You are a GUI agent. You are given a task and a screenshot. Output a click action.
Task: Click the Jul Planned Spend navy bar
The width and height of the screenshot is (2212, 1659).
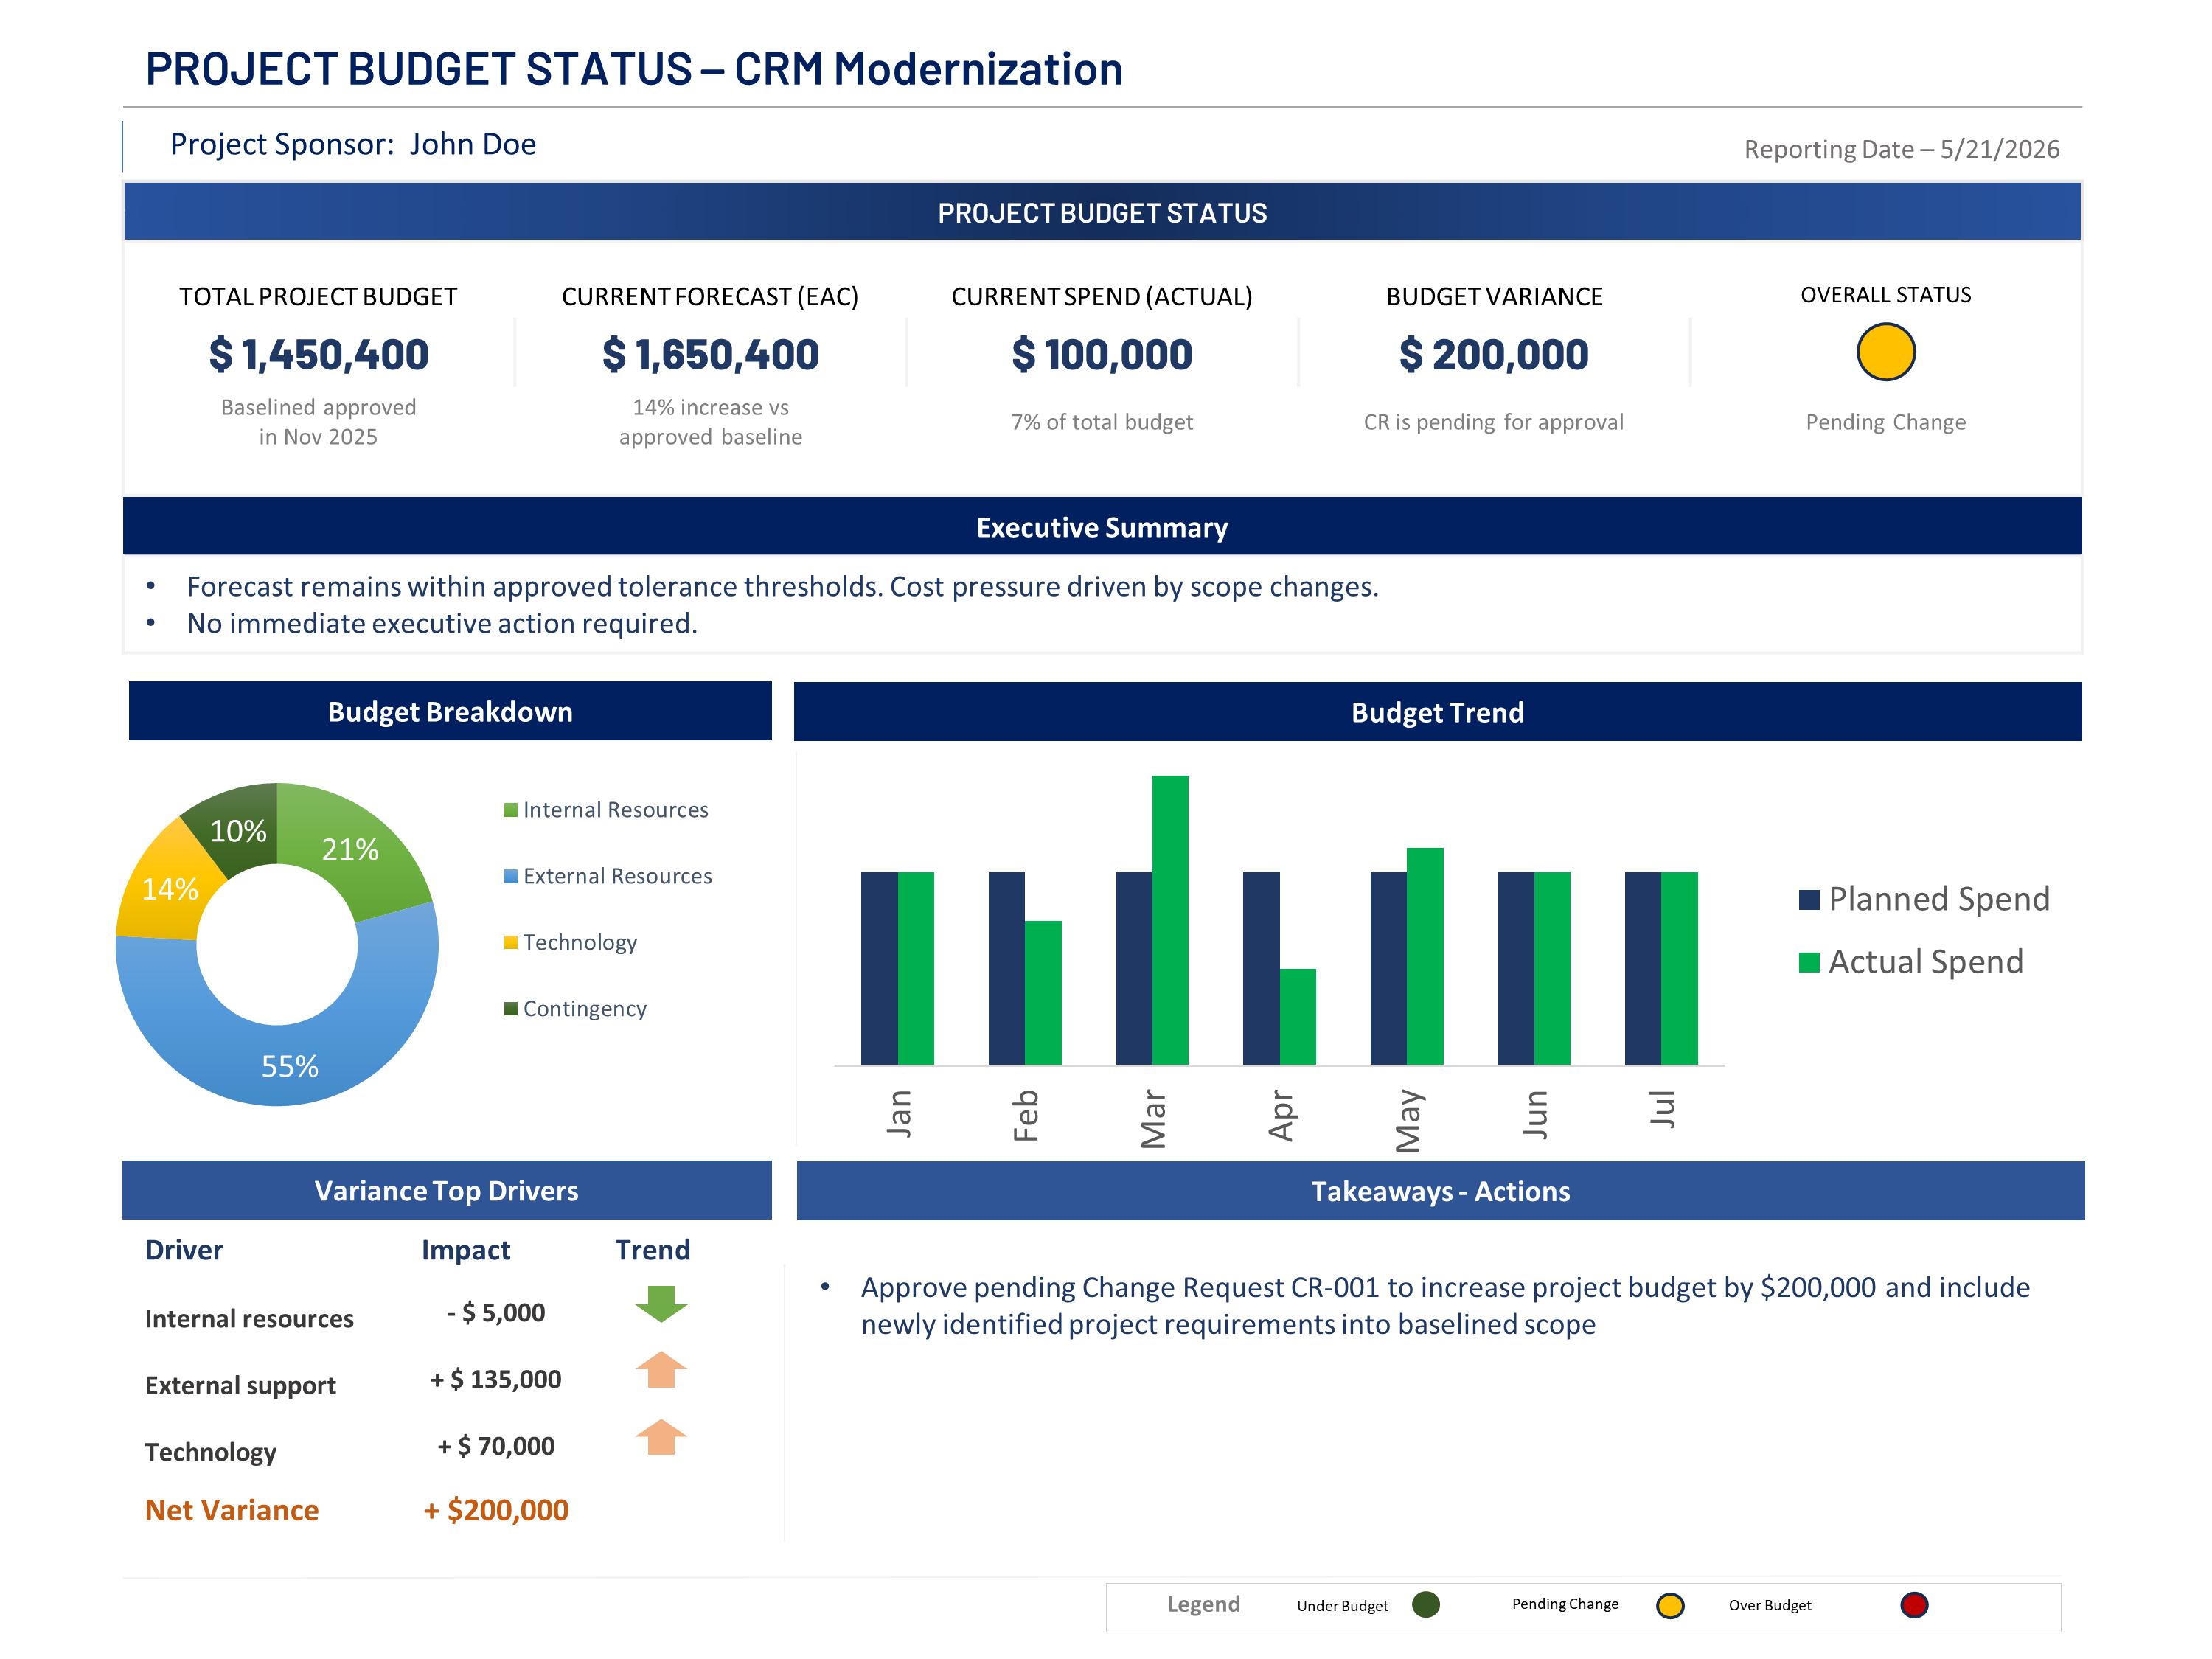tap(1643, 968)
